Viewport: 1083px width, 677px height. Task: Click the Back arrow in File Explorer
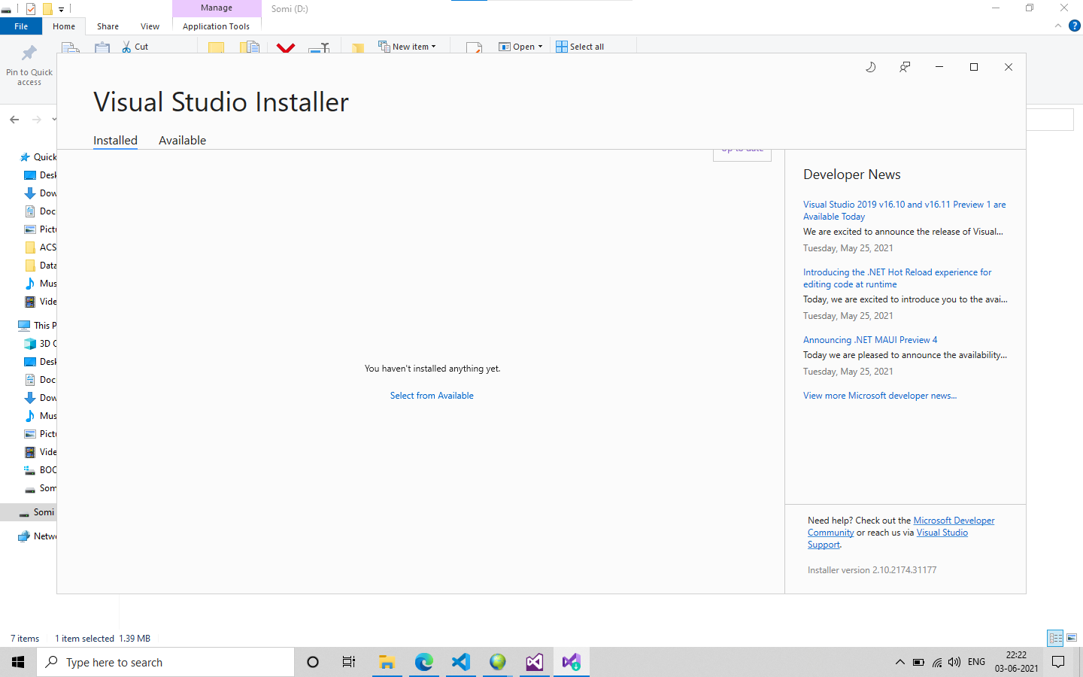coord(14,119)
